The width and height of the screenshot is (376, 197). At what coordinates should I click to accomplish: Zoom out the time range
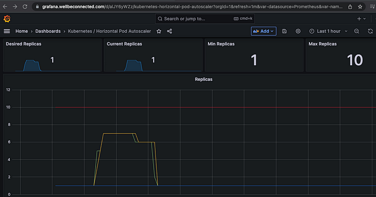[x=357, y=31]
